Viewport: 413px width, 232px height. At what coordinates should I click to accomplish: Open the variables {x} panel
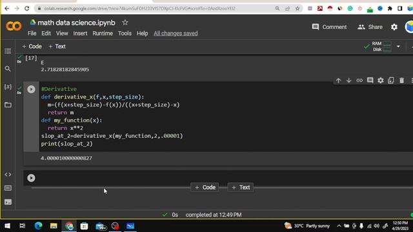[8, 86]
